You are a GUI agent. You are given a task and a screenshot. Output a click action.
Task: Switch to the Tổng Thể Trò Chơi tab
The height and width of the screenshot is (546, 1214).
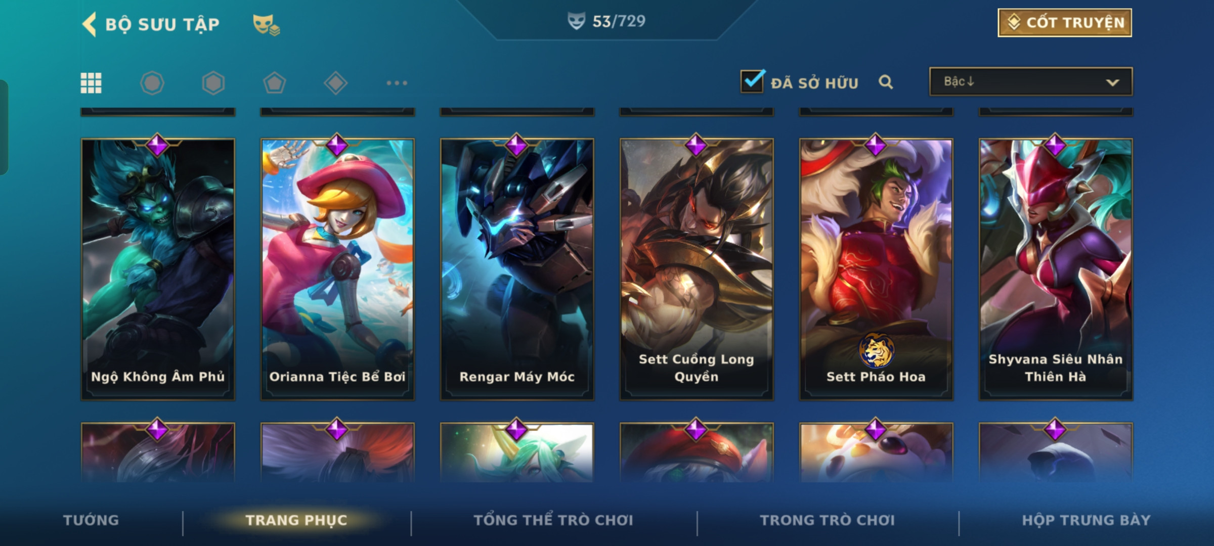[553, 520]
